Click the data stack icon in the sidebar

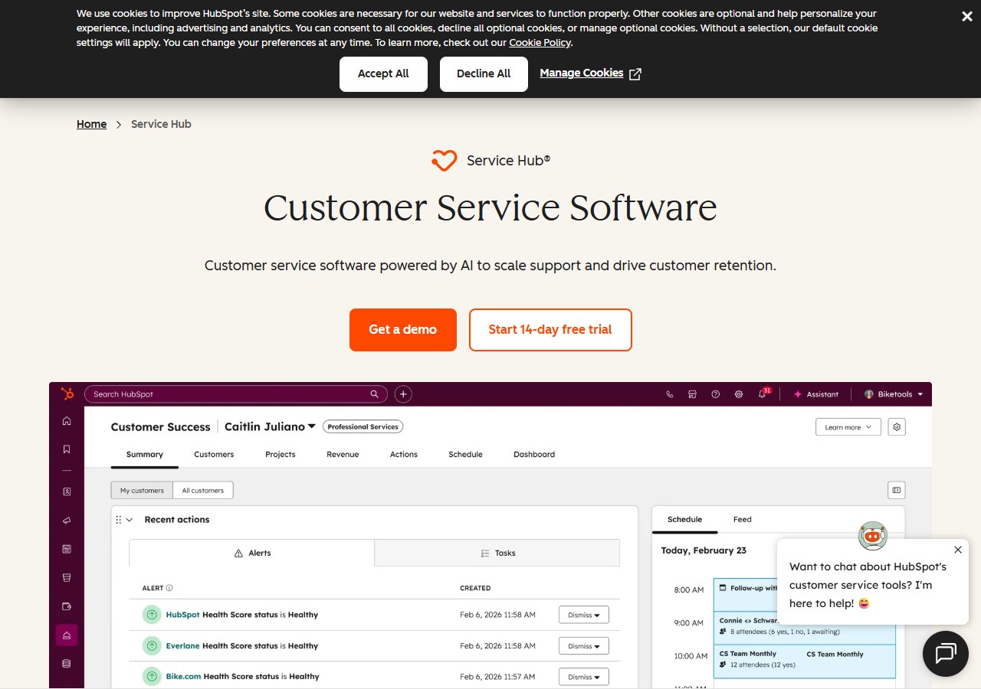[x=67, y=664]
